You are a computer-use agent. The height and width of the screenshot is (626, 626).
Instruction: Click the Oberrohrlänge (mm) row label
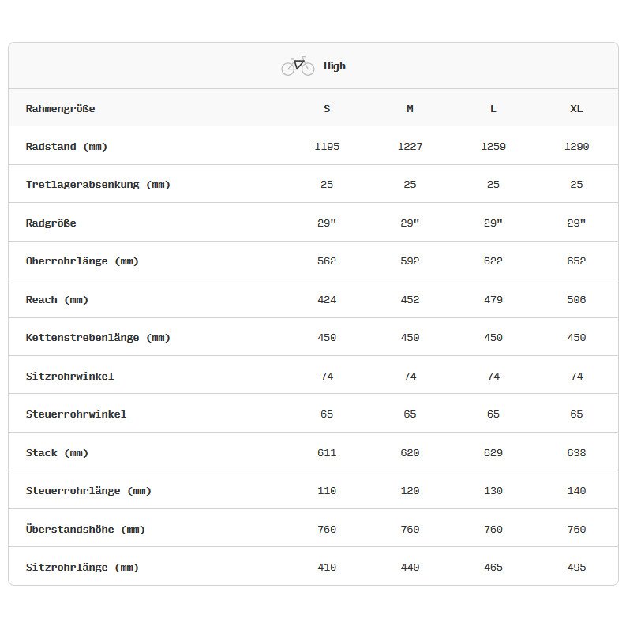pyautogui.click(x=82, y=261)
